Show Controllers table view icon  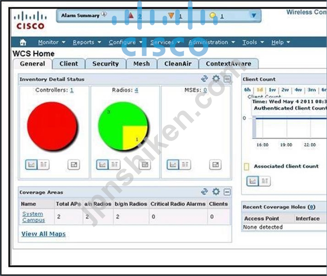(43, 165)
